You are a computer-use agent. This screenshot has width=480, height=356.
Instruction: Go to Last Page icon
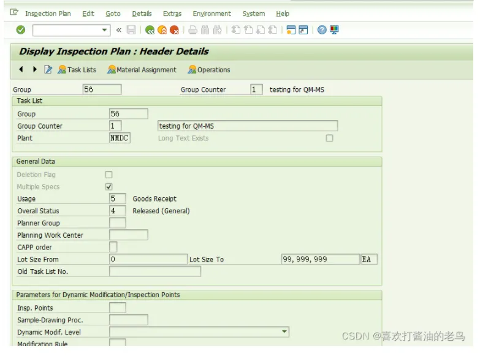click(272, 30)
